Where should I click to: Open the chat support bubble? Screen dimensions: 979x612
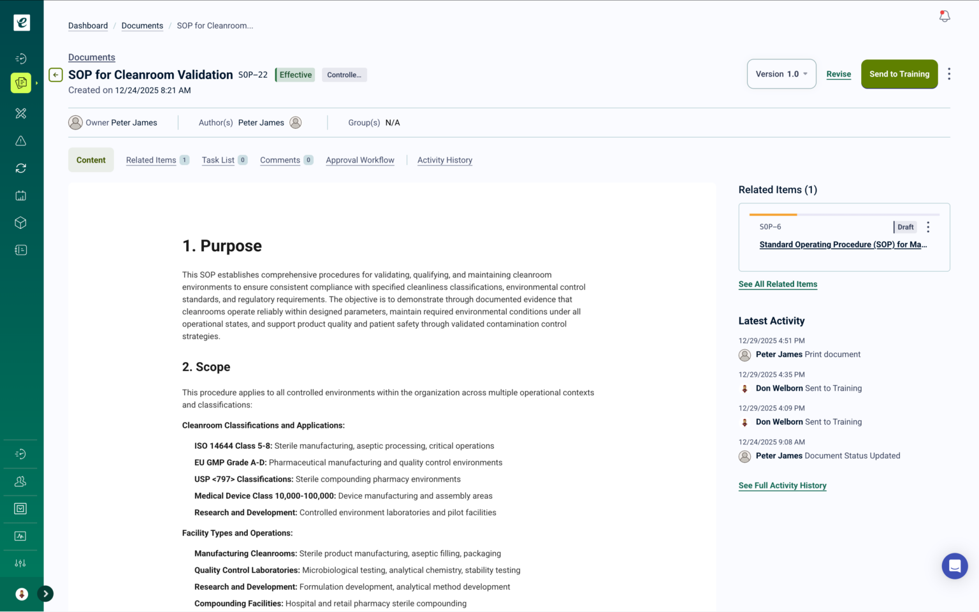[x=954, y=565]
